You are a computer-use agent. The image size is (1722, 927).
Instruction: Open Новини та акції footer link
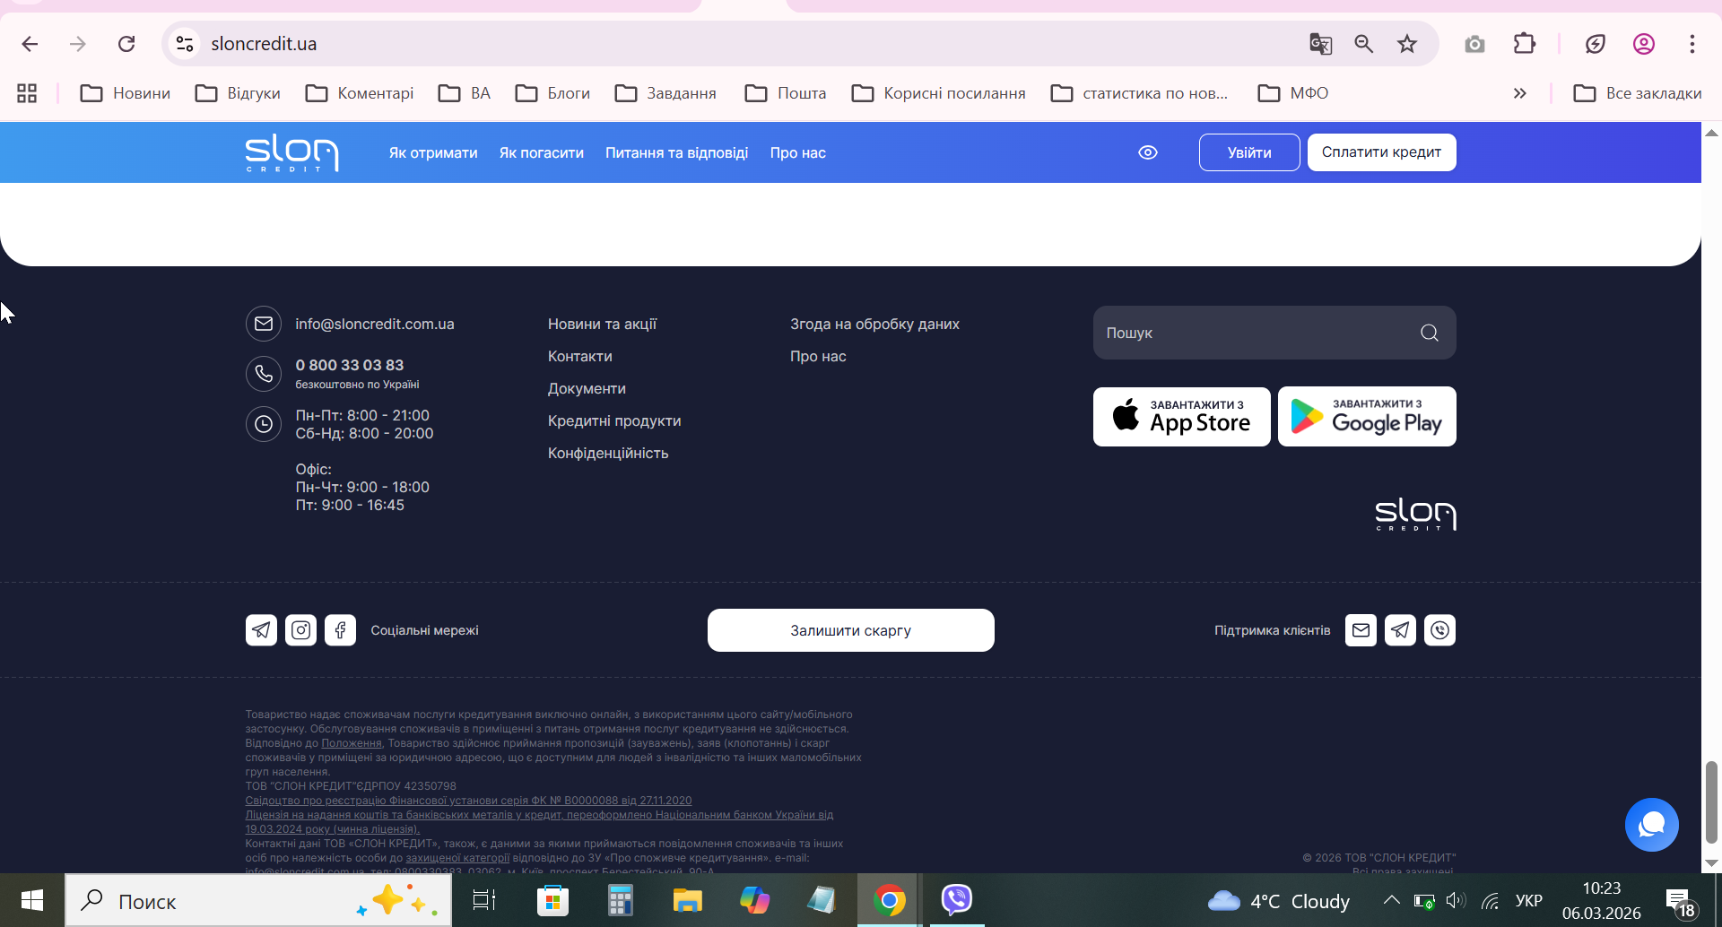[x=603, y=324]
